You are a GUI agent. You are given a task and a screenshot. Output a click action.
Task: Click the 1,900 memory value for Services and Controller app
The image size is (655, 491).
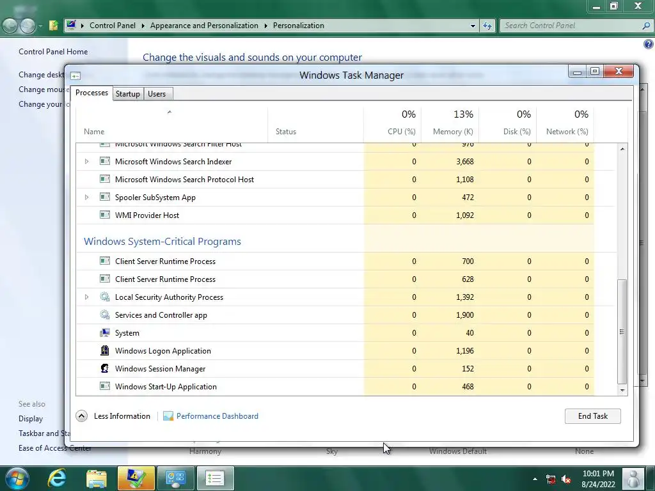click(x=465, y=315)
